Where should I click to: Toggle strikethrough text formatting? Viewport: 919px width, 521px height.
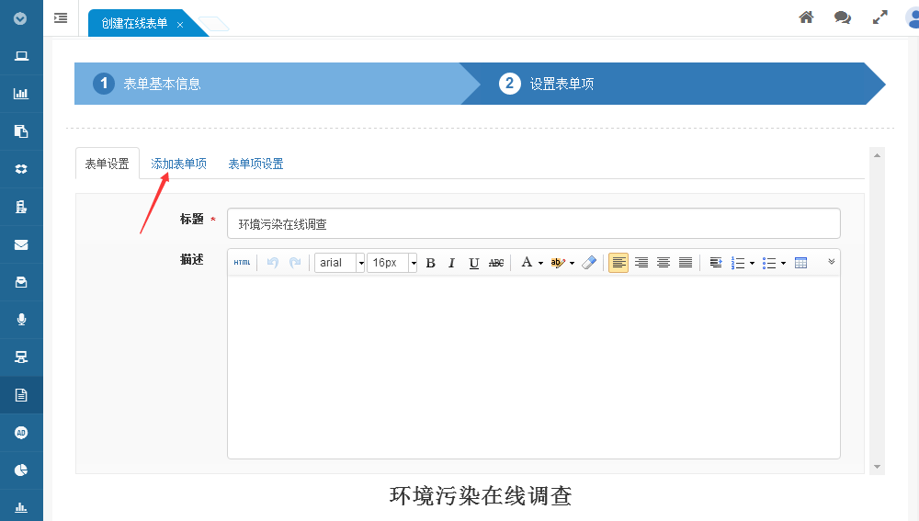pyautogui.click(x=496, y=263)
